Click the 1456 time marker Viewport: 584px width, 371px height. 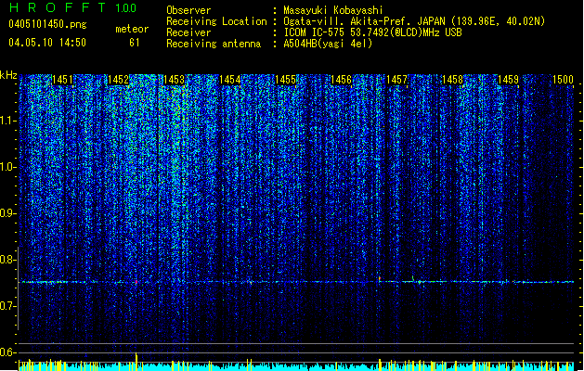[341, 80]
